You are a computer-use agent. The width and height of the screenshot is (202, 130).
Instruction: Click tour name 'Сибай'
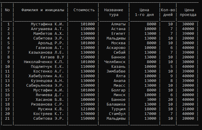pyautogui.click(x=120, y=52)
